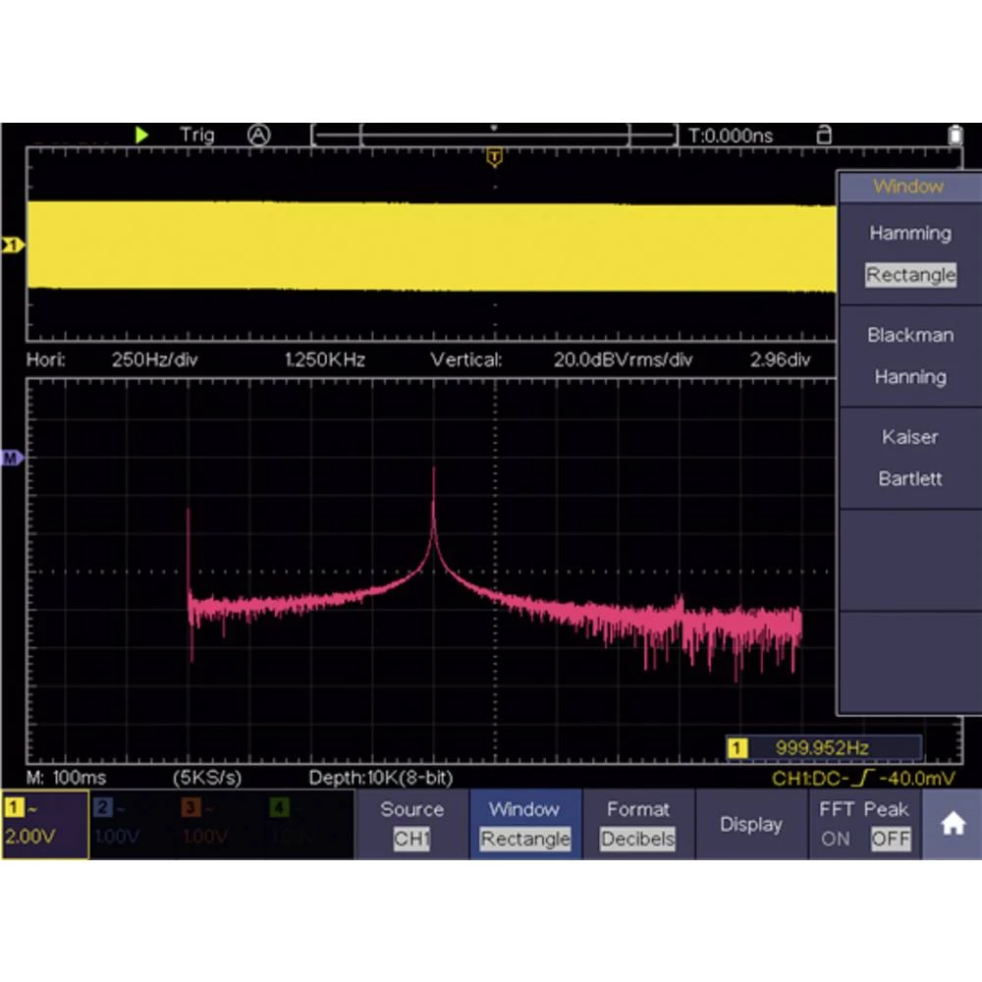Viewport: 982px width, 982px height.
Task: Click the Home menu icon
Action: point(952,824)
